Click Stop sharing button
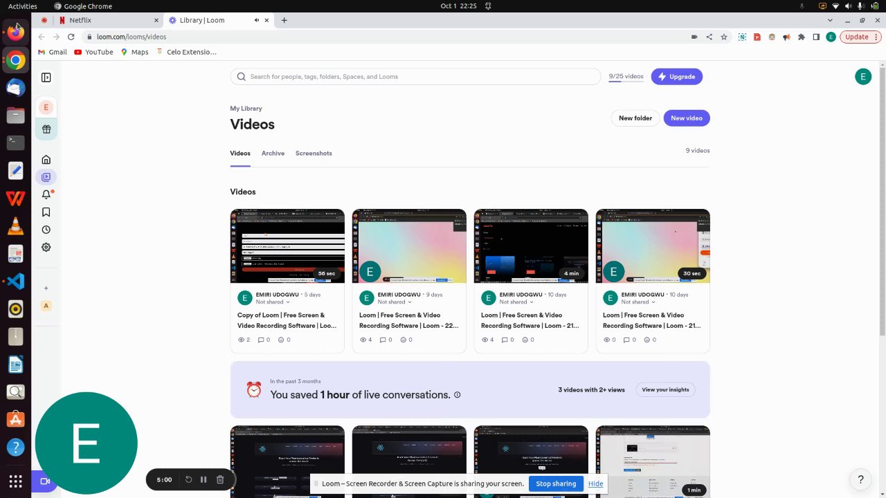 [x=556, y=483]
